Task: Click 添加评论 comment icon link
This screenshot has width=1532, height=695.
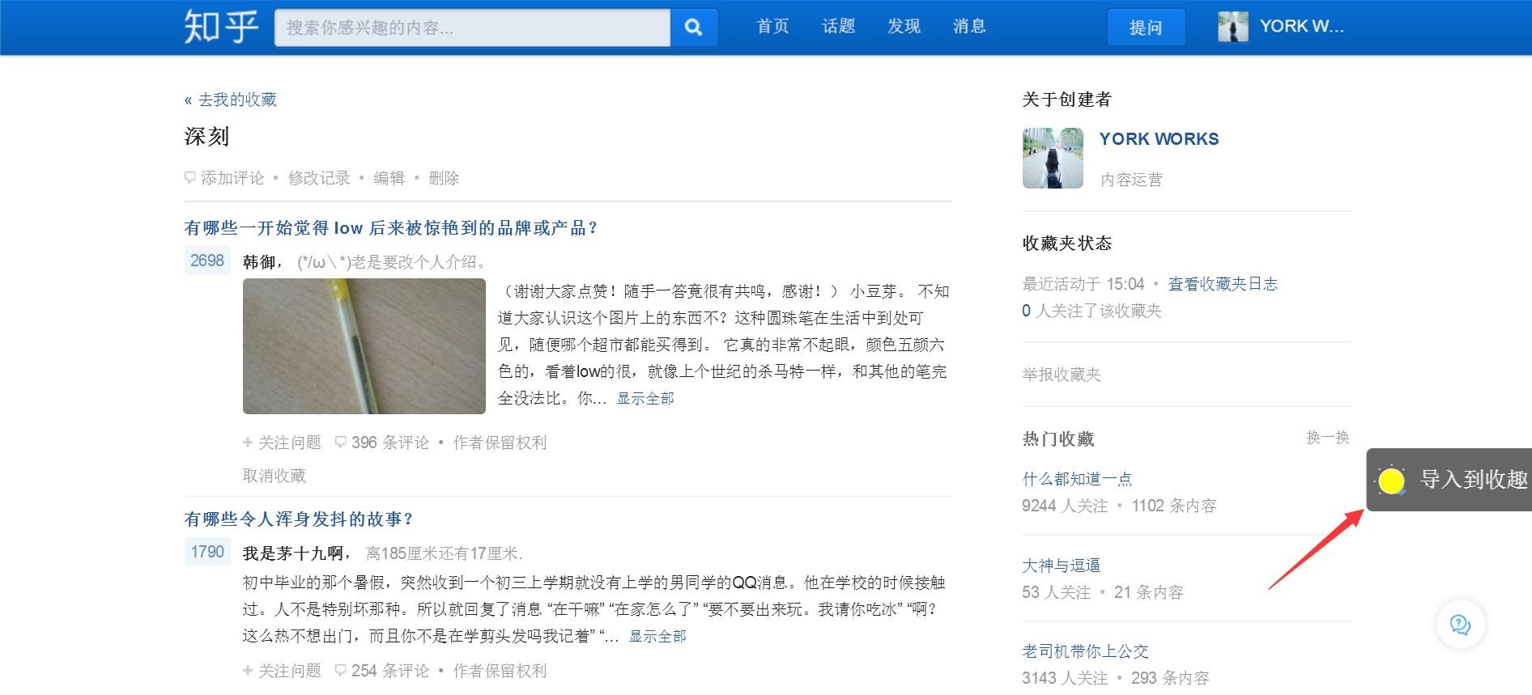Action: pyautogui.click(x=224, y=178)
